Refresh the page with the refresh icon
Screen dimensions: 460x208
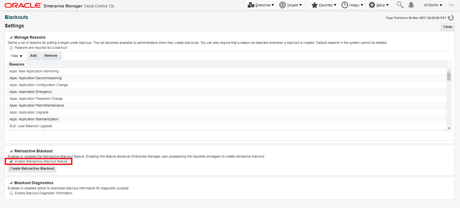(451, 18)
